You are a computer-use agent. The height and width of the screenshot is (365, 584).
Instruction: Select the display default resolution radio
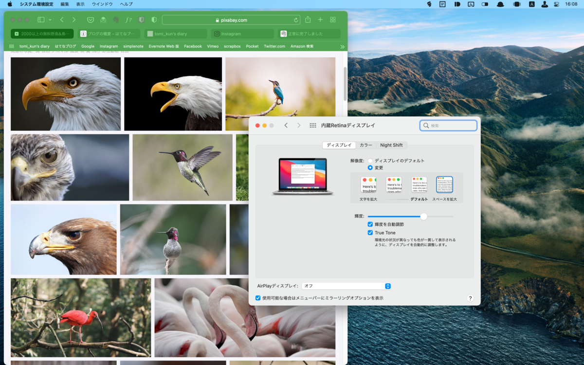coord(370,161)
